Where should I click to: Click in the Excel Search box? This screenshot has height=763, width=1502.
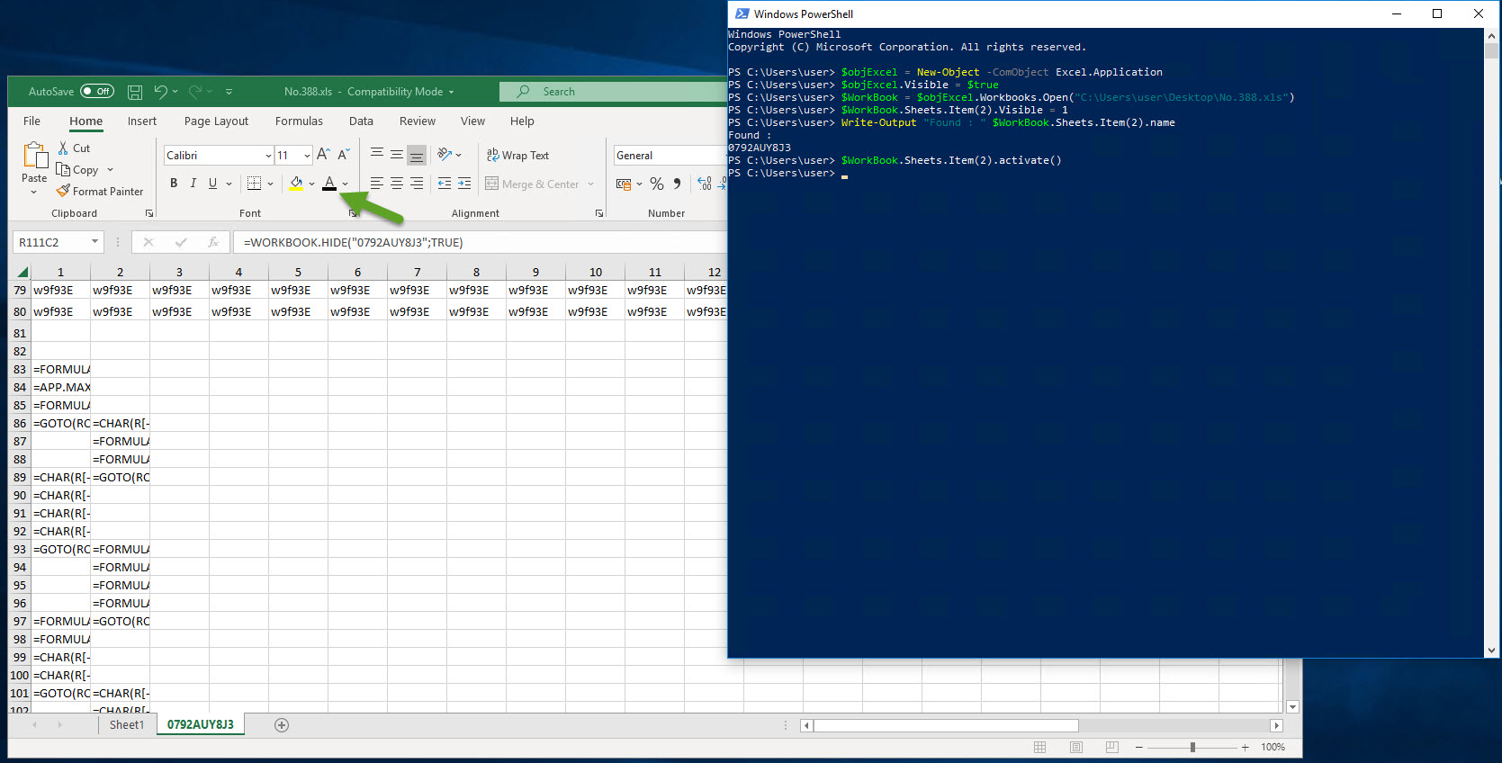[x=613, y=92]
